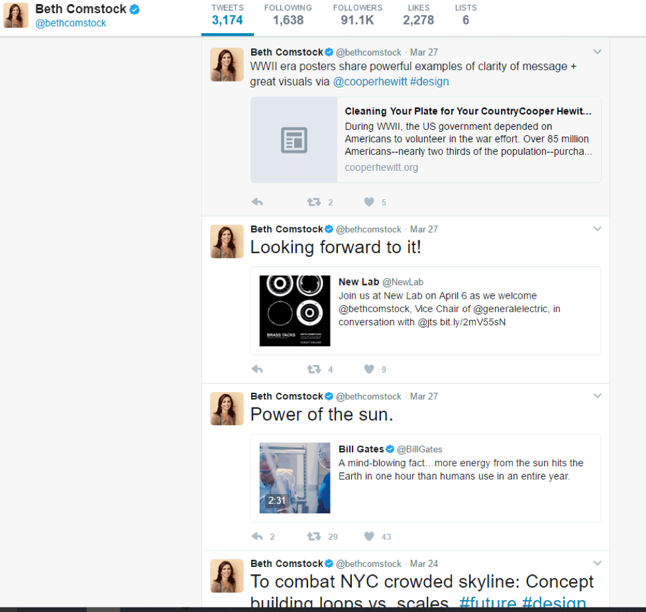Open the Followers 91.1K tab
Screen dimensions: 646x612
click(x=358, y=16)
